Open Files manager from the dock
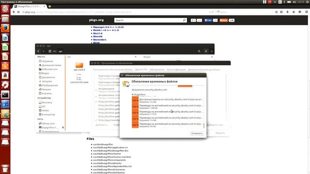The image size is (310, 174). point(5,19)
